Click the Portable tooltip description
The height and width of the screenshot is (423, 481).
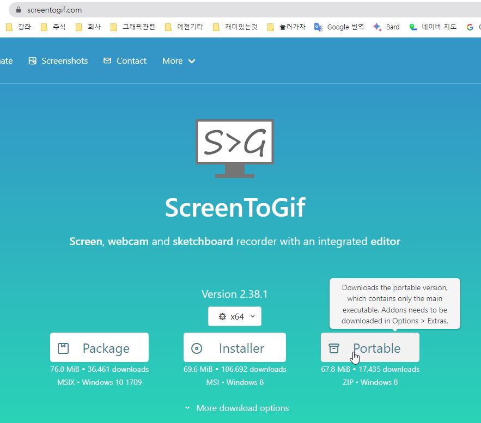point(395,304)
